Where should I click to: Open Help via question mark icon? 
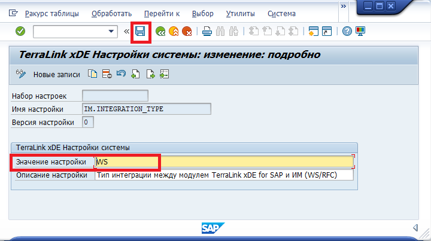(347, 31)
